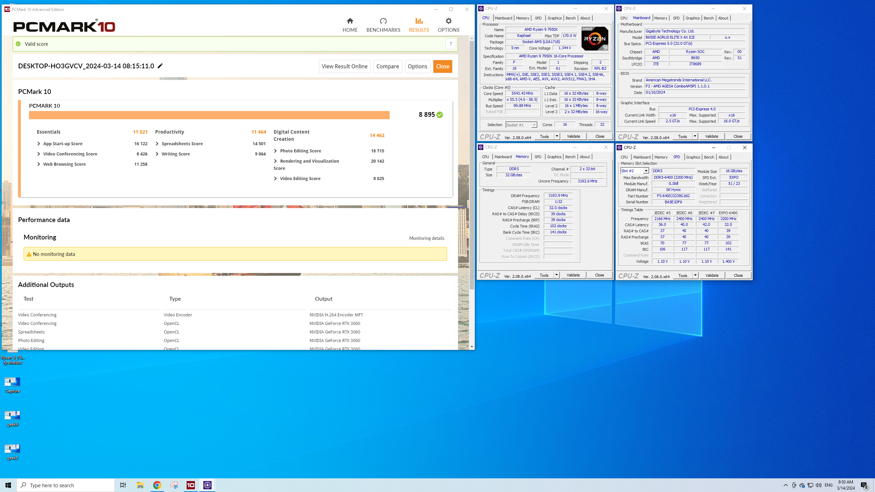Open network status tray icon
Viewport: 875px width, 492px height.
click(x=810, y=485)
